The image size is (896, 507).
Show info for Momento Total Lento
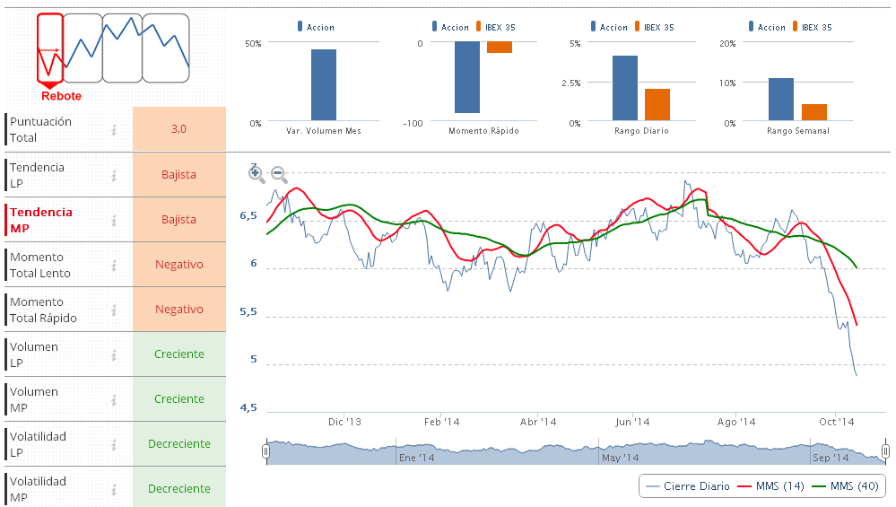(x=114, y=265)
